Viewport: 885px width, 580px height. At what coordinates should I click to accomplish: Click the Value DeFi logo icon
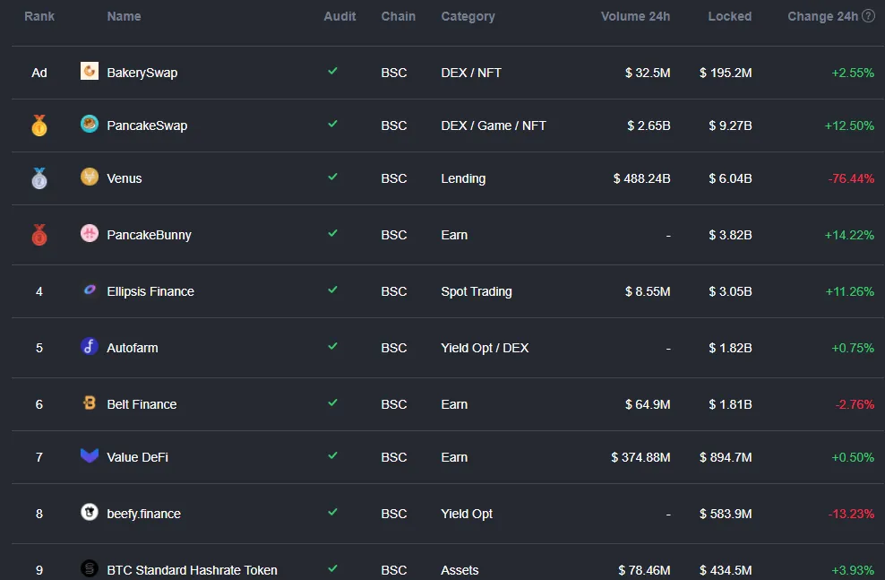[x=90, y=455]
